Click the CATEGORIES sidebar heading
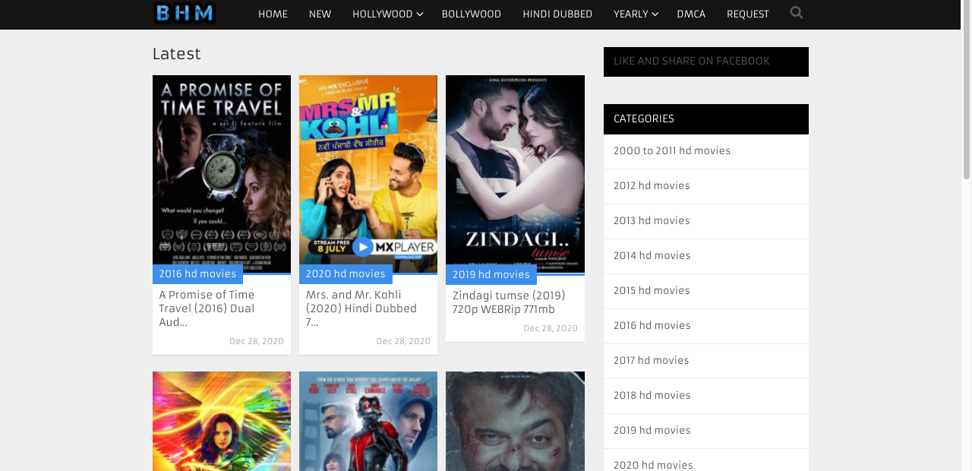The width and height of the screenshot is (972, 471). pos(644,119)
